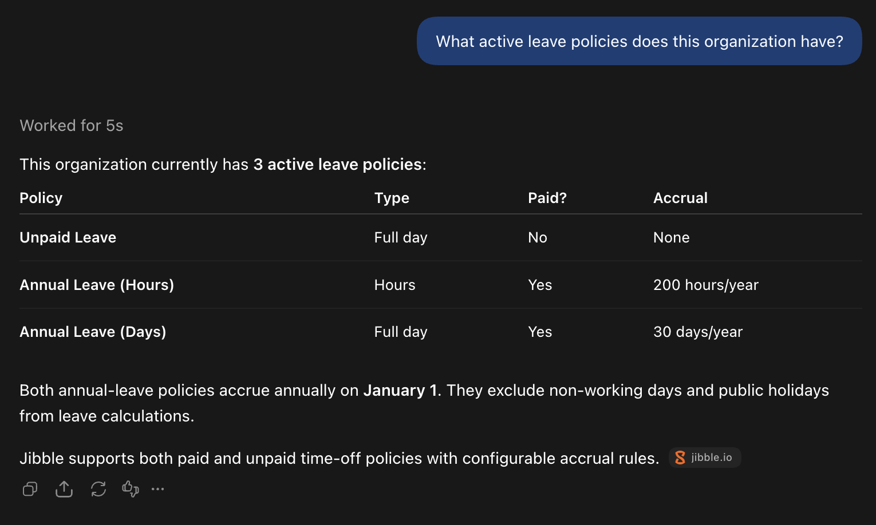Open the three-dot more options menu
This screenshot has width=876, height=525.
158,489
